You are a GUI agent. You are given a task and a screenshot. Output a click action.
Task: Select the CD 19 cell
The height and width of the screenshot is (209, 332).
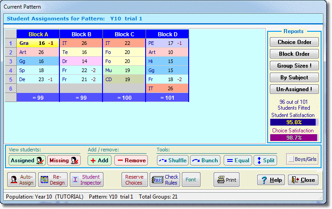click(x=124, y=79)
